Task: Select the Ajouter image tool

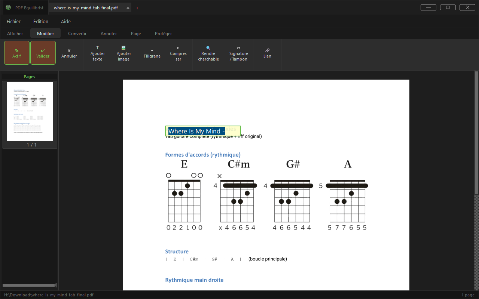Action: (x=124, y=53)
